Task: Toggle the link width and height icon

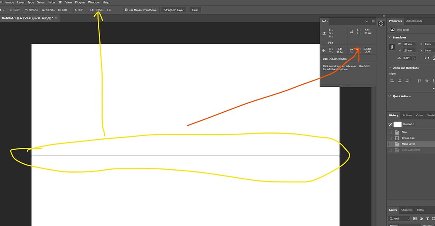Action: (392, 47)
